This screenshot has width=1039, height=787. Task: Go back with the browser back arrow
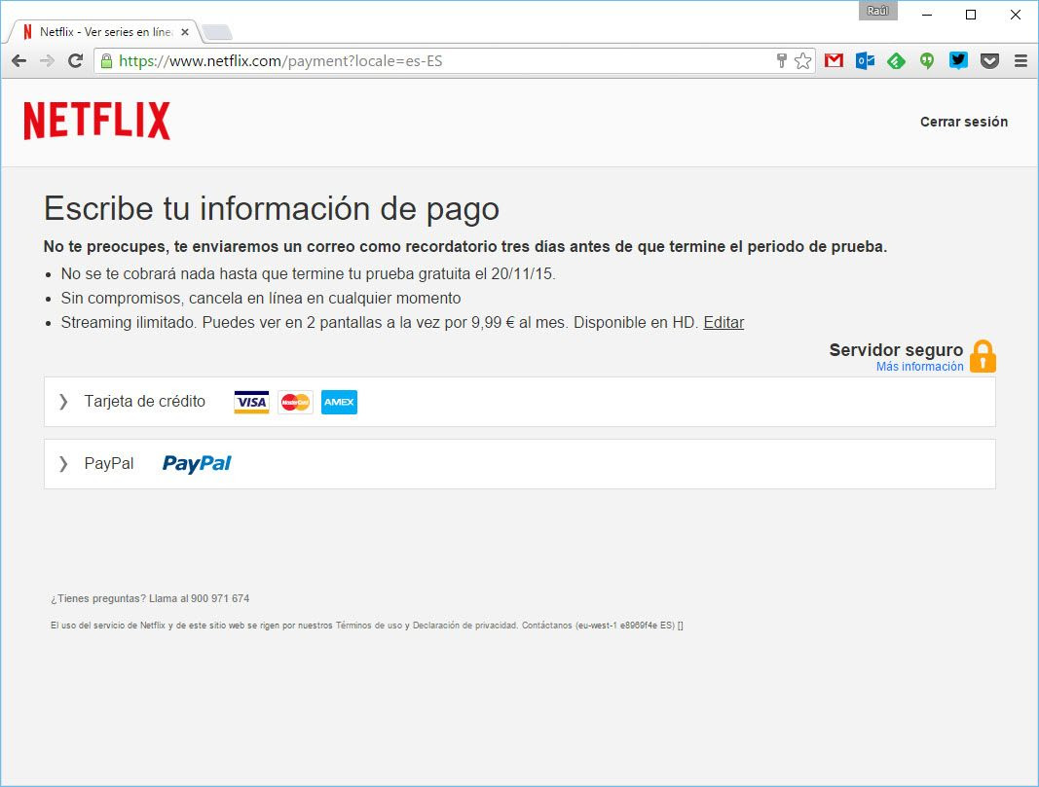[19, 61]
